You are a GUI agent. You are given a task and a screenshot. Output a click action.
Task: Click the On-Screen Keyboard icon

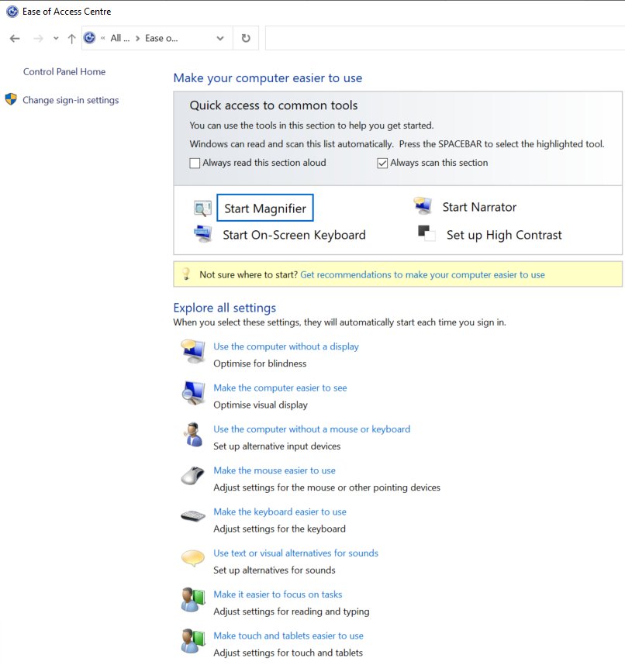(x=203, y=234)
